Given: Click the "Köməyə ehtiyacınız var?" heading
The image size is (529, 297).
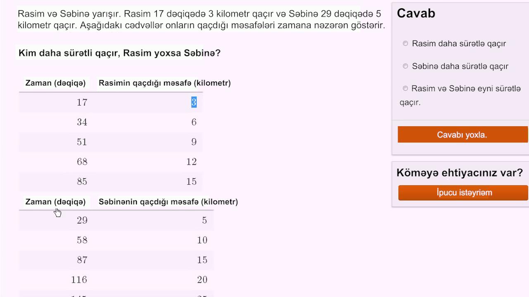Looking at the screenshot, I should tap(459, 172).
